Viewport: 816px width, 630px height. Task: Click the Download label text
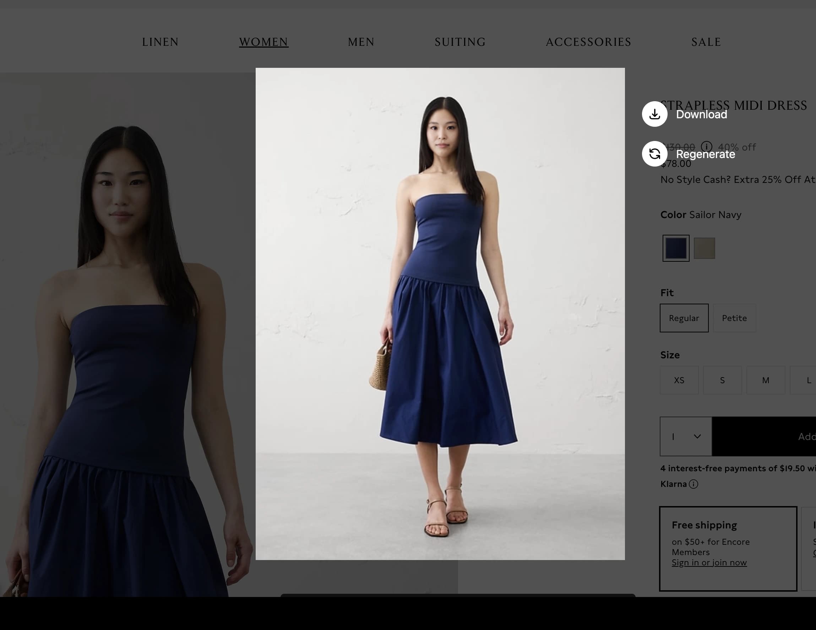(702, 114)
